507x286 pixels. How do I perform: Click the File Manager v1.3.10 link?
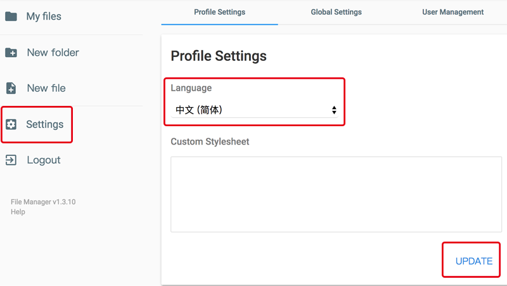coord(43,202)
